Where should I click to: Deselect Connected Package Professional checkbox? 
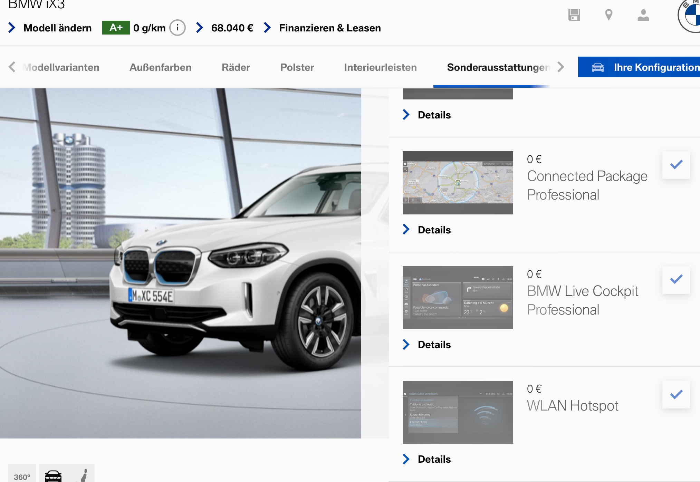(x=676, y=165)
